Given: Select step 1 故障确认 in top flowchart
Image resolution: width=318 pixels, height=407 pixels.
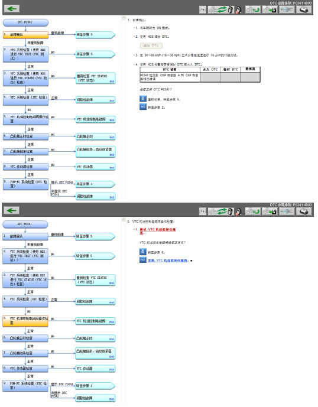Looking at the screenshot, I should pyautogui.click(x=26, y=34).
